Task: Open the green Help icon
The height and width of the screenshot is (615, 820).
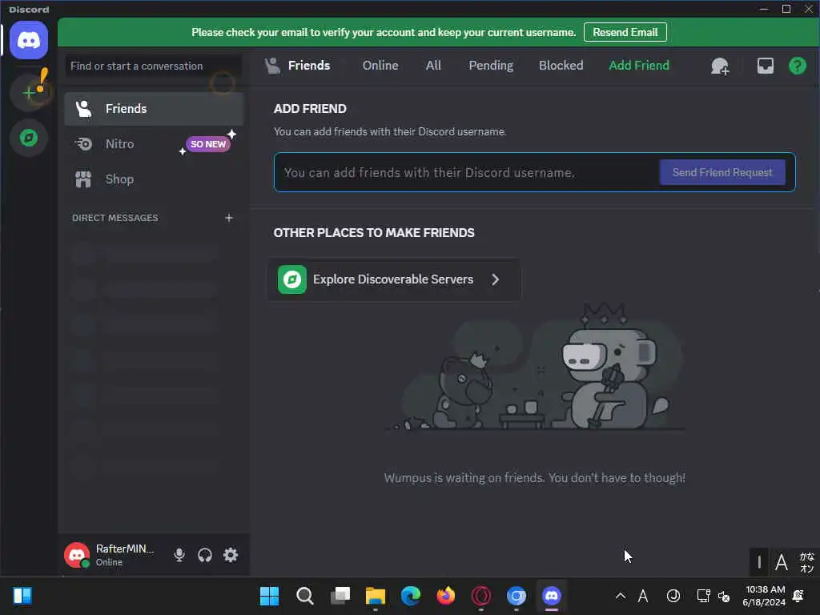Action: point(797,66)
